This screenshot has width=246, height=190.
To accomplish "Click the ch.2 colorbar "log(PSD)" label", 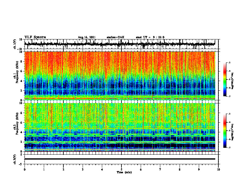I will point(233,132).
